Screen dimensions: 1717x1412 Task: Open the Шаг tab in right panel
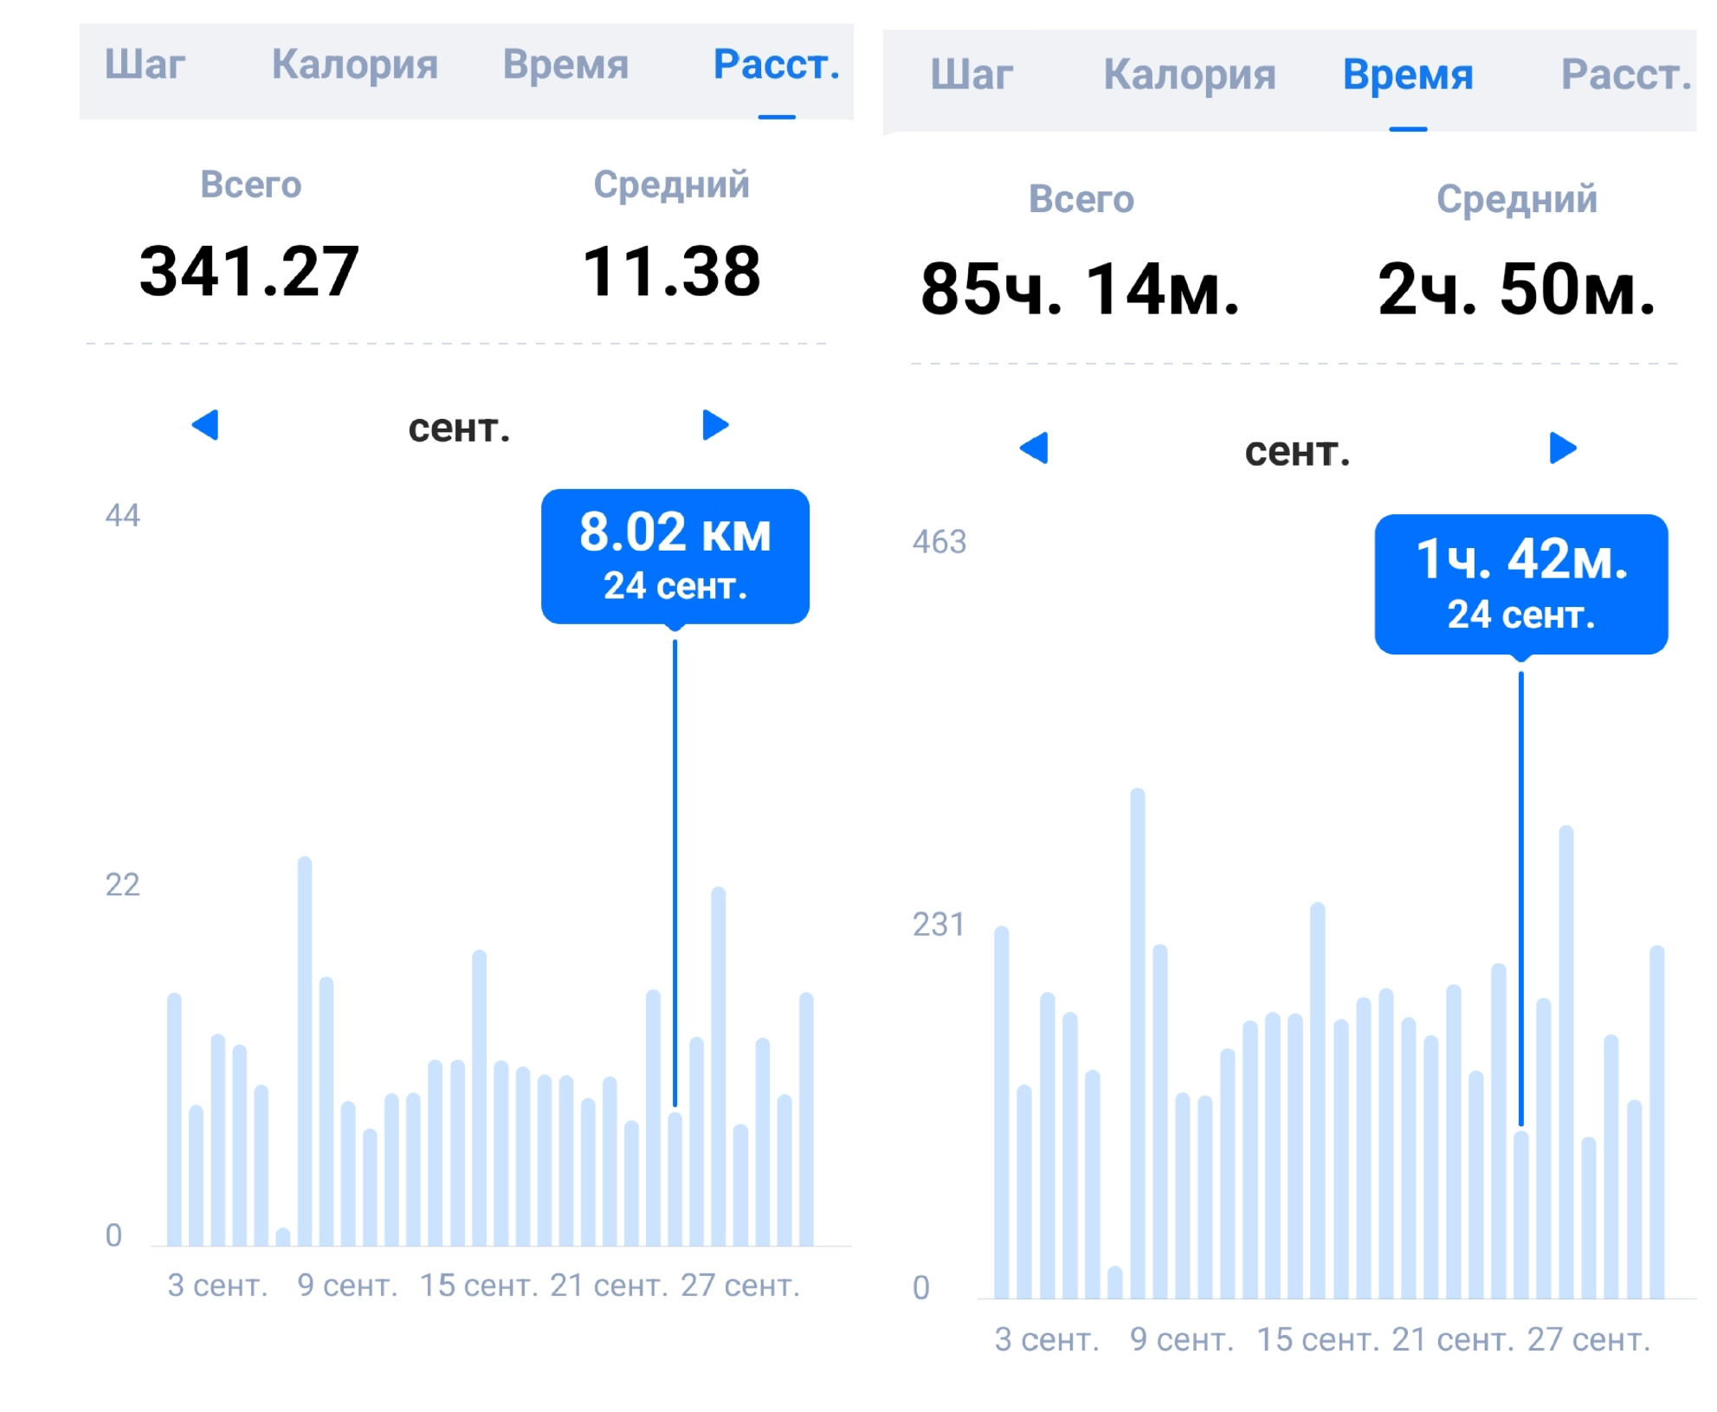971,75
